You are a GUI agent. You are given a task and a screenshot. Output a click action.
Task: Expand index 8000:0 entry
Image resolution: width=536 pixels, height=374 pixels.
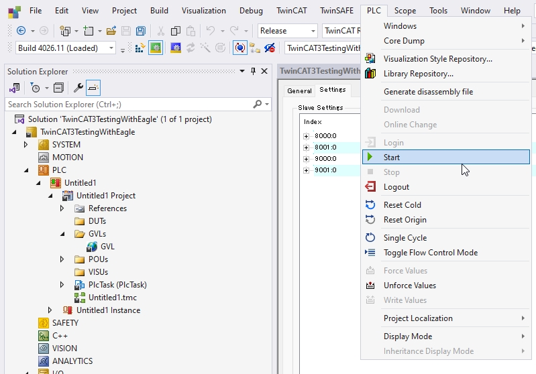[306, 136]
